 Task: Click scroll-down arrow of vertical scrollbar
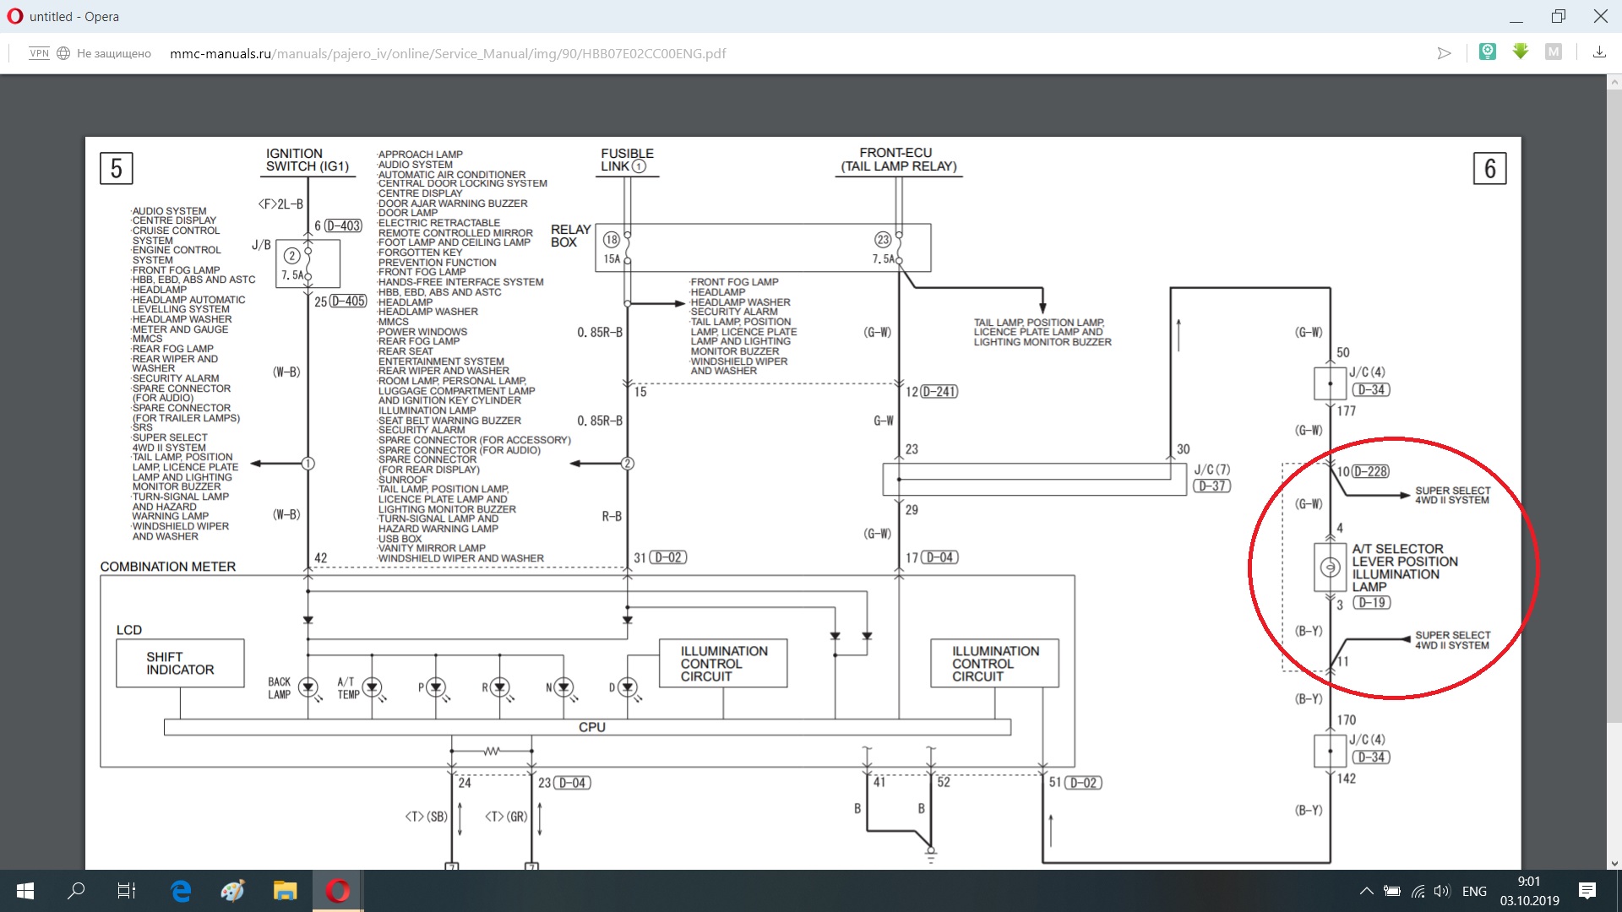click(x=1614, y=863)
